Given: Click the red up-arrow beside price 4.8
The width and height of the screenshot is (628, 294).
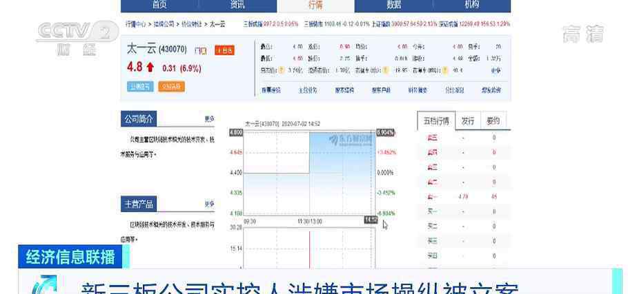Looking at the screenshot, I should click(x=150, y=67).
